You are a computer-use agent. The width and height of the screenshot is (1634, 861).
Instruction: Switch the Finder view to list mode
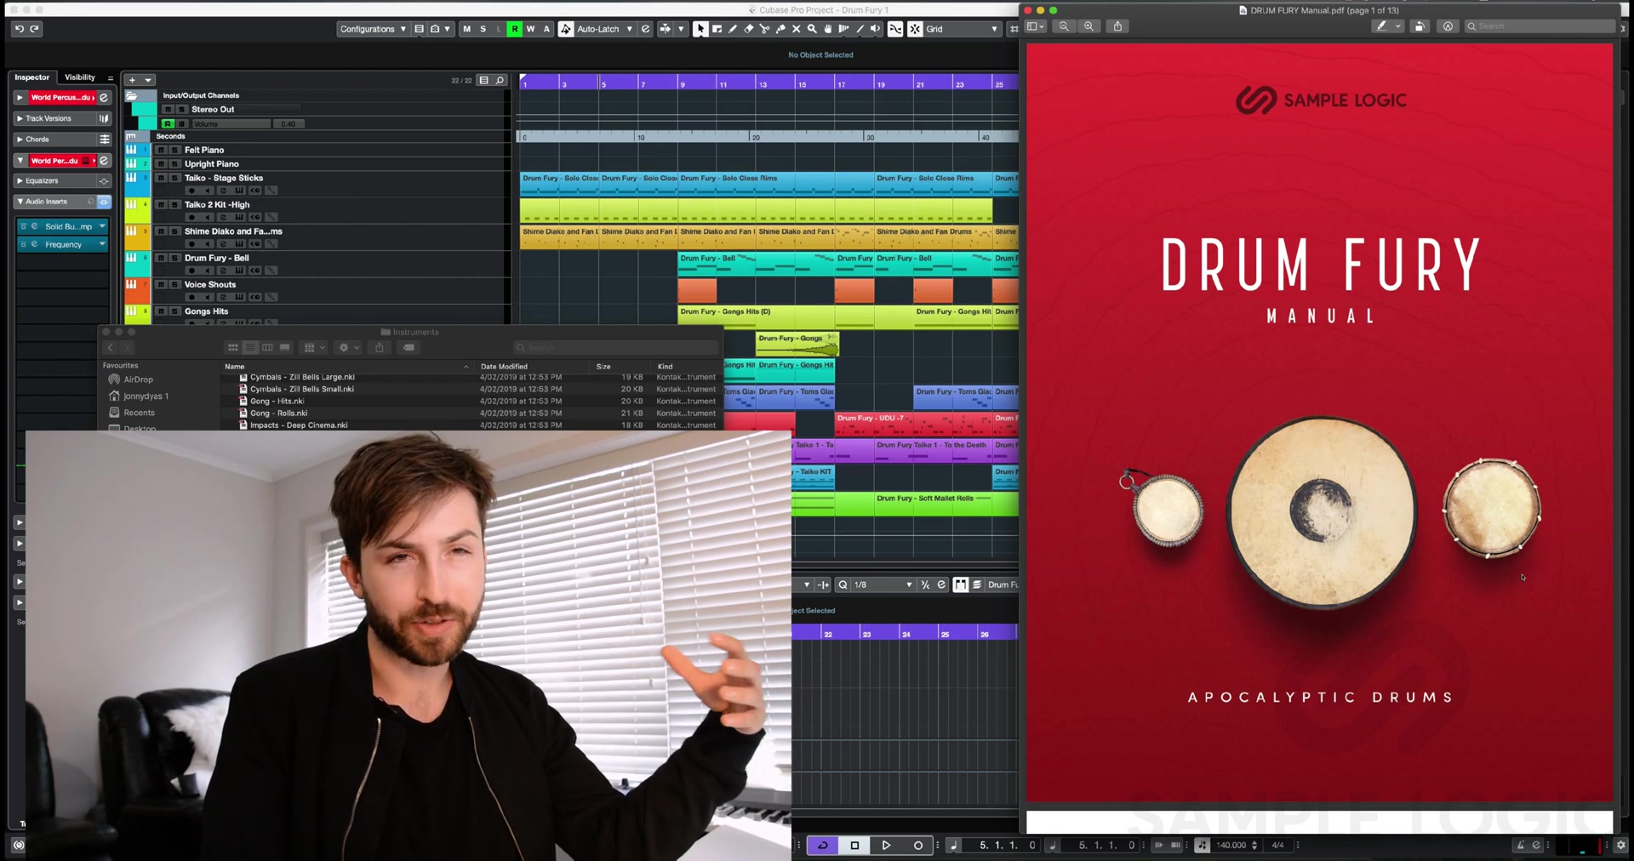tap(250, 347)
